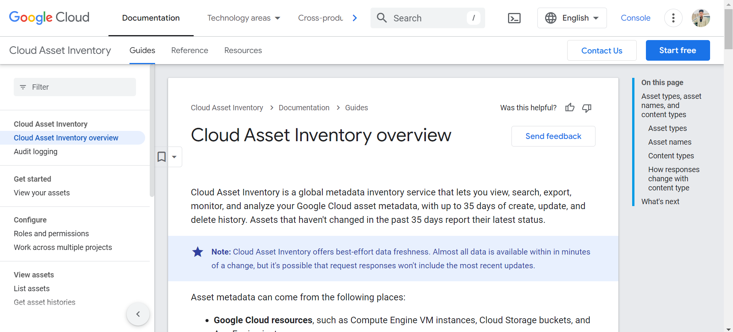Image resolution: width=733 pixels, height=332 pixels.
Task: Click the Contact Us button
Action: [602, 50]
